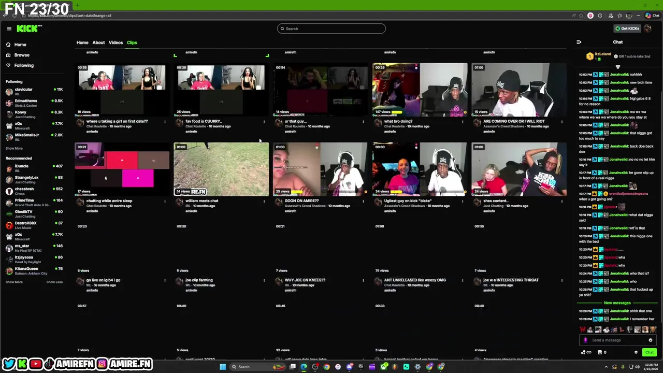
Task: Open the Windows Start menu
Action: [x=223, y=367]
